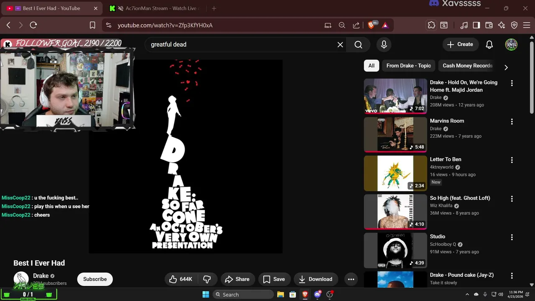Open options menu for Drake - Pound cake
Image resolution: width=535 pixels, height=301 pixels.
click(x=512, y=276)
